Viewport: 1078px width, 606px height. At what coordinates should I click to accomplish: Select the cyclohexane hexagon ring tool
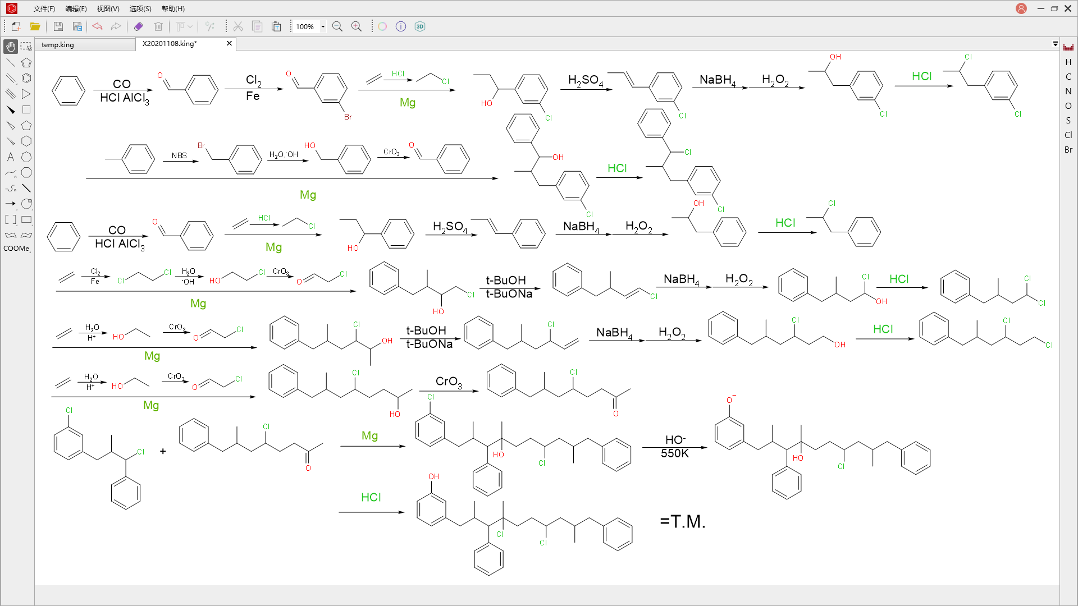[26, 141]
